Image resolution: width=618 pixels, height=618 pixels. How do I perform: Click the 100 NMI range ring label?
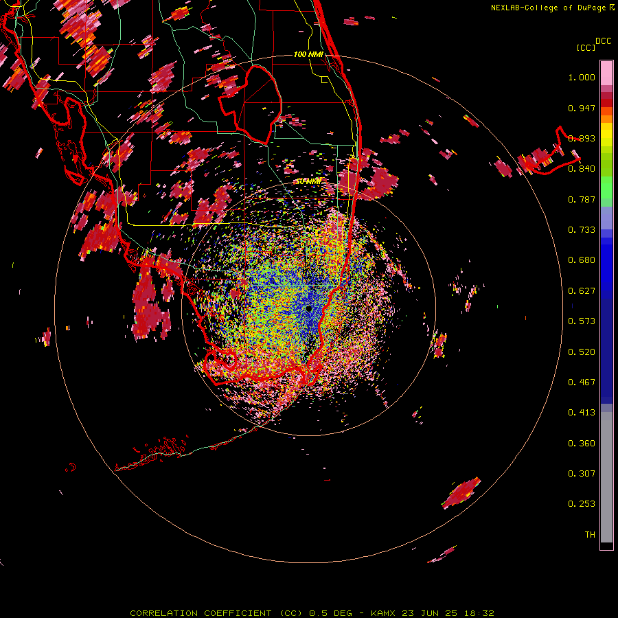308,54
